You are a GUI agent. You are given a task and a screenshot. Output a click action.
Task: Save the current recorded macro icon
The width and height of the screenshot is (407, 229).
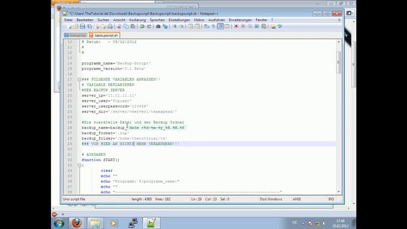pos(264,27)
